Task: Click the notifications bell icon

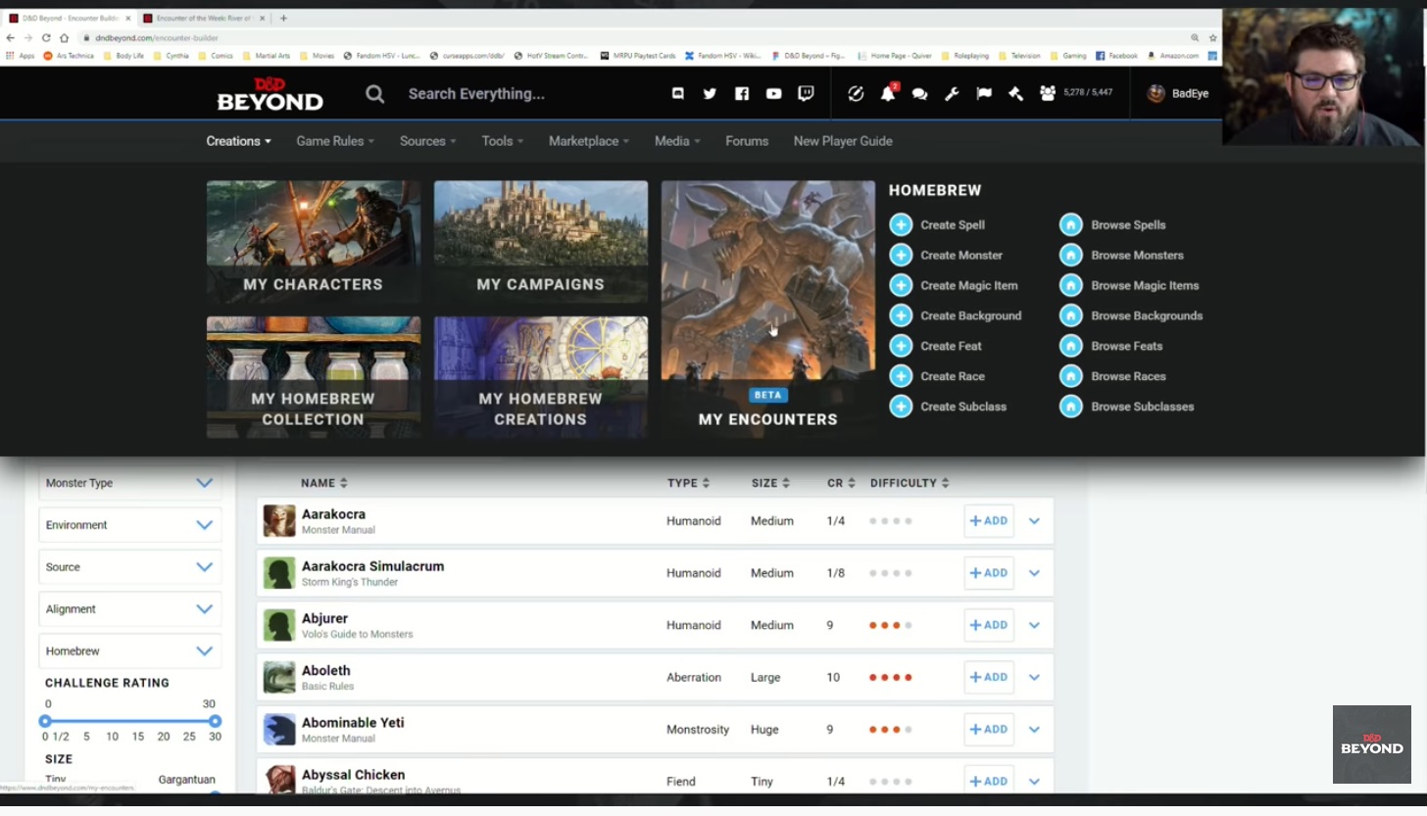Action: point(888,93)
